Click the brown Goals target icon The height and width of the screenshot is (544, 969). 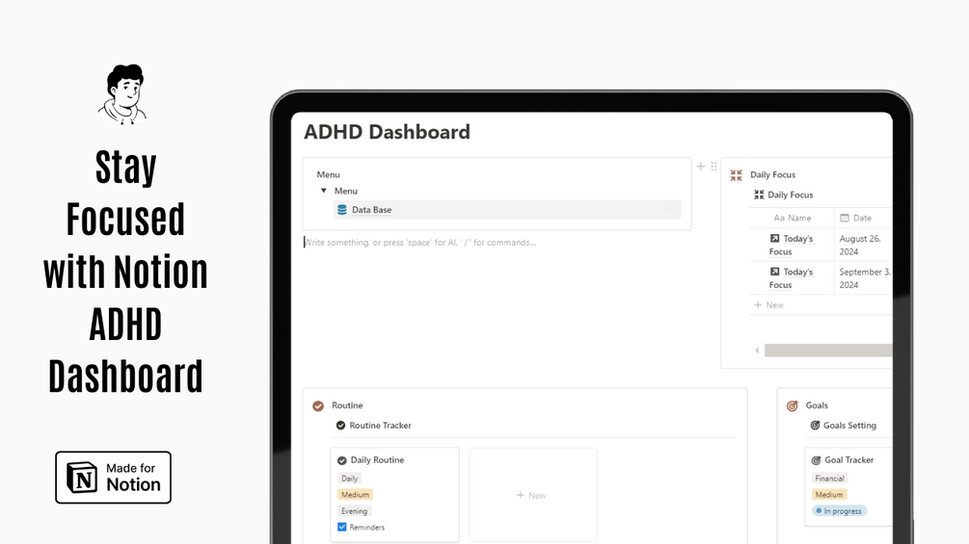pyautogui.click(x=793, y=406)
